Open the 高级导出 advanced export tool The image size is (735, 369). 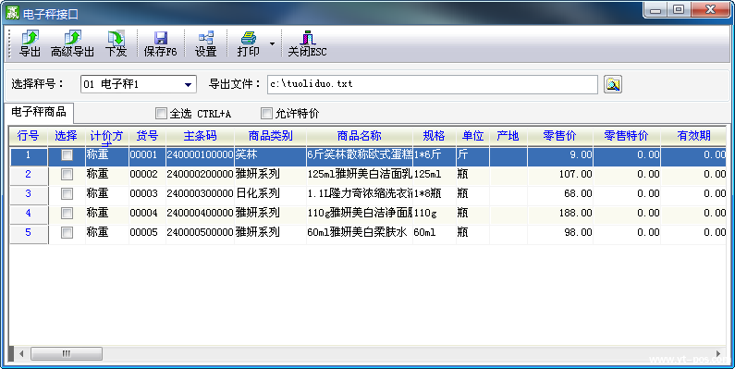72,44
